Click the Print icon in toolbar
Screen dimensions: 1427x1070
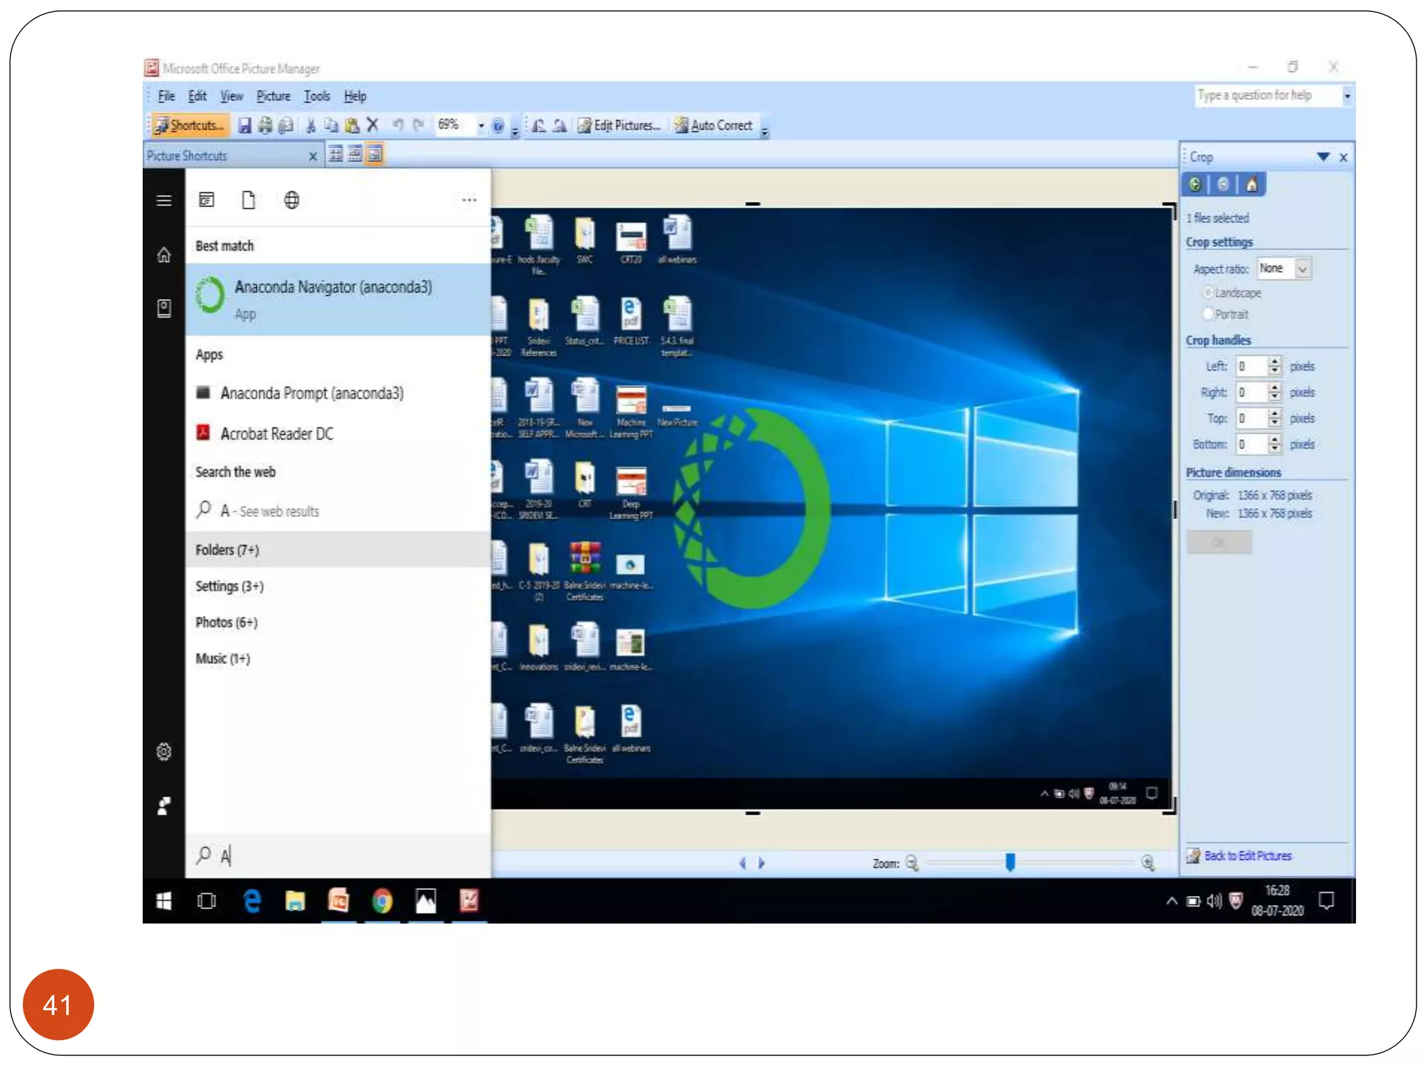coord(265,125)
